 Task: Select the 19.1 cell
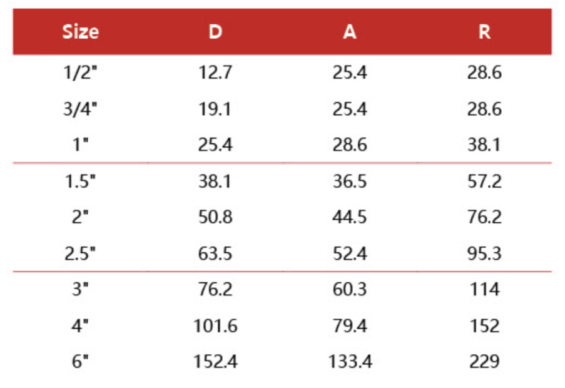coord(215,110)
